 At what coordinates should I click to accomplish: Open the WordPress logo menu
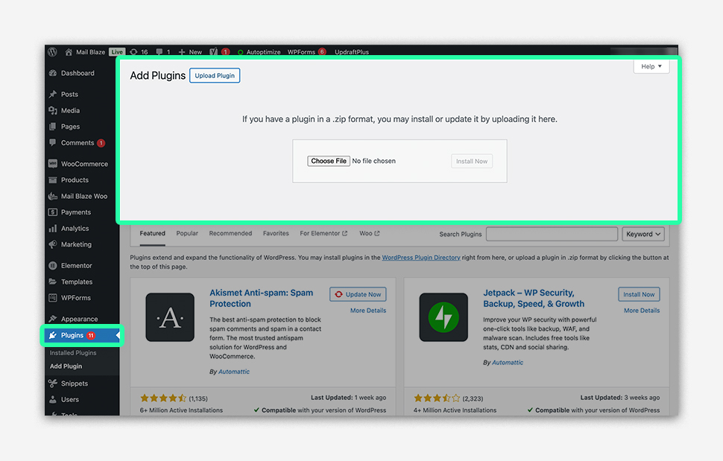tap(53, 51)
